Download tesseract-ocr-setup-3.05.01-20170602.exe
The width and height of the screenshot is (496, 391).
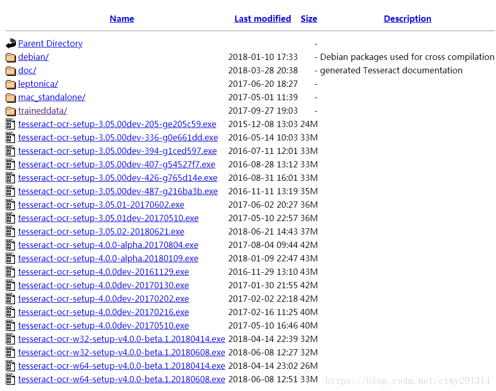point(101,205)
